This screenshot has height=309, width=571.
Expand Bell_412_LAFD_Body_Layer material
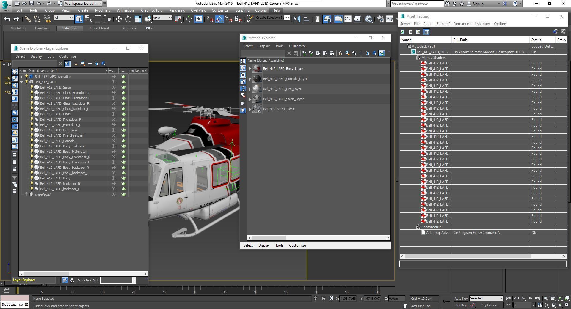point(250,69)
